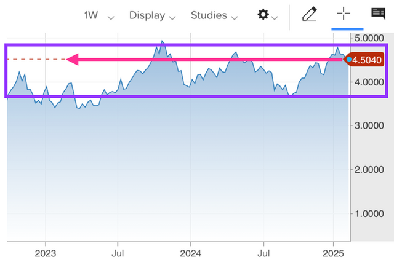Click the 3.0000 y-axis label
This screenshot has width=394, height=262.
click(x=369, y=125)
